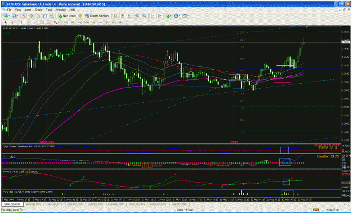Select the Fibonacci retracement tool
The image size is (352, 213).
pyautogui.click(x=48, y=22)
